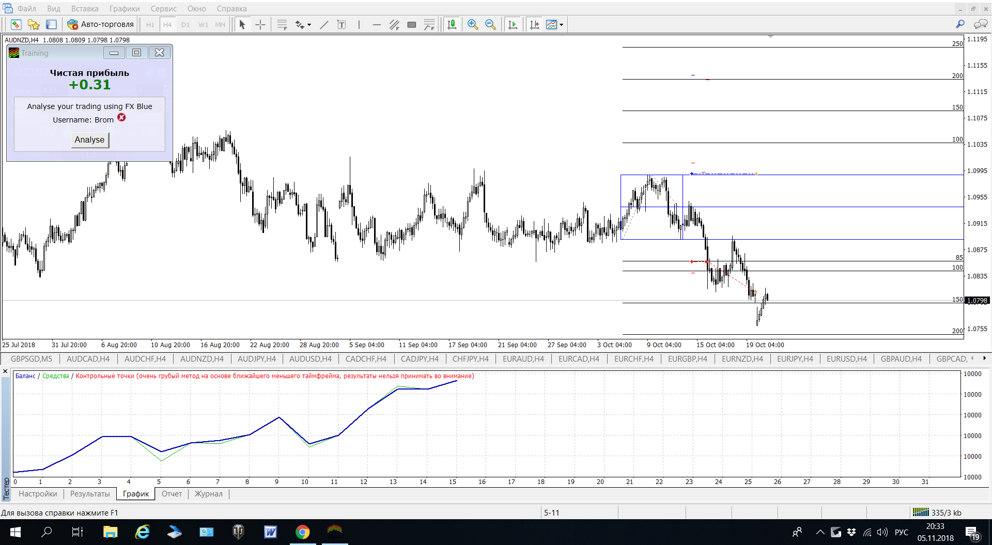Remove the Brom username with red X
The height and width of the screenshot is (545, 992).
coord(121,118)
